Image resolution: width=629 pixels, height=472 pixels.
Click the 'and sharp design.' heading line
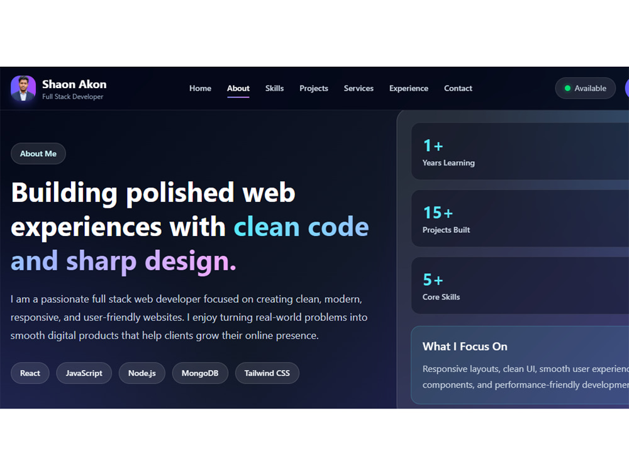(x=123, y=261)
